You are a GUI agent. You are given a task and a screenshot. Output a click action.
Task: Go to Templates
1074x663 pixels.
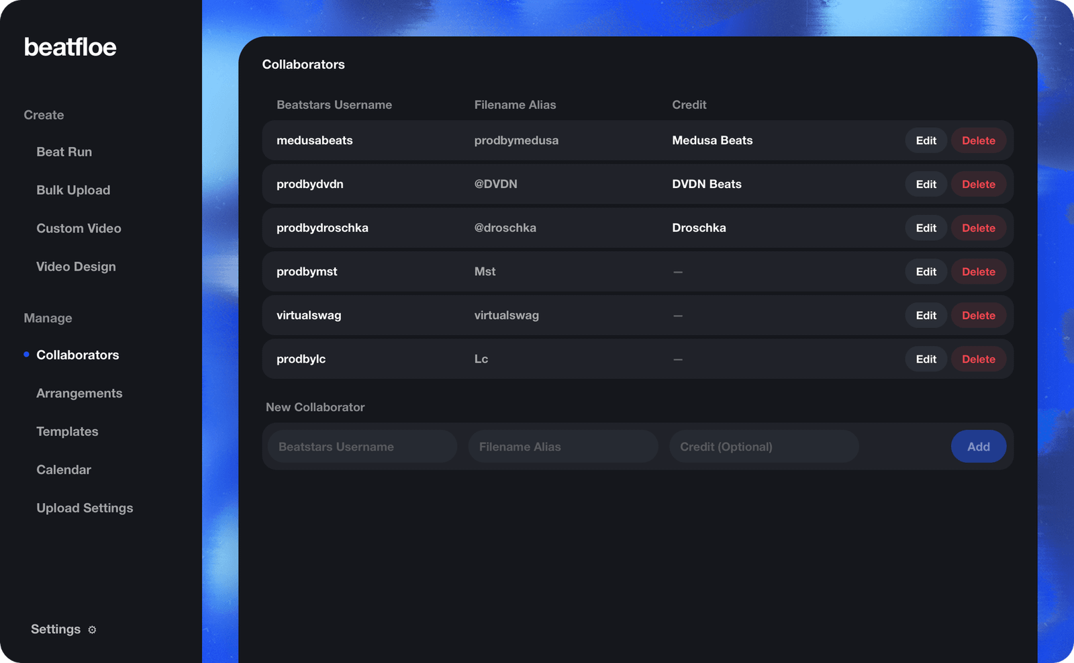tap(67, 431)
